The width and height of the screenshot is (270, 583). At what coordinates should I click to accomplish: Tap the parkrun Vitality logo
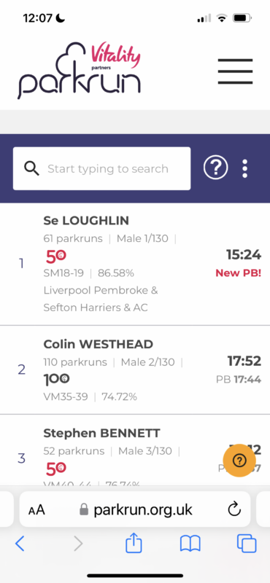[80, 71]
